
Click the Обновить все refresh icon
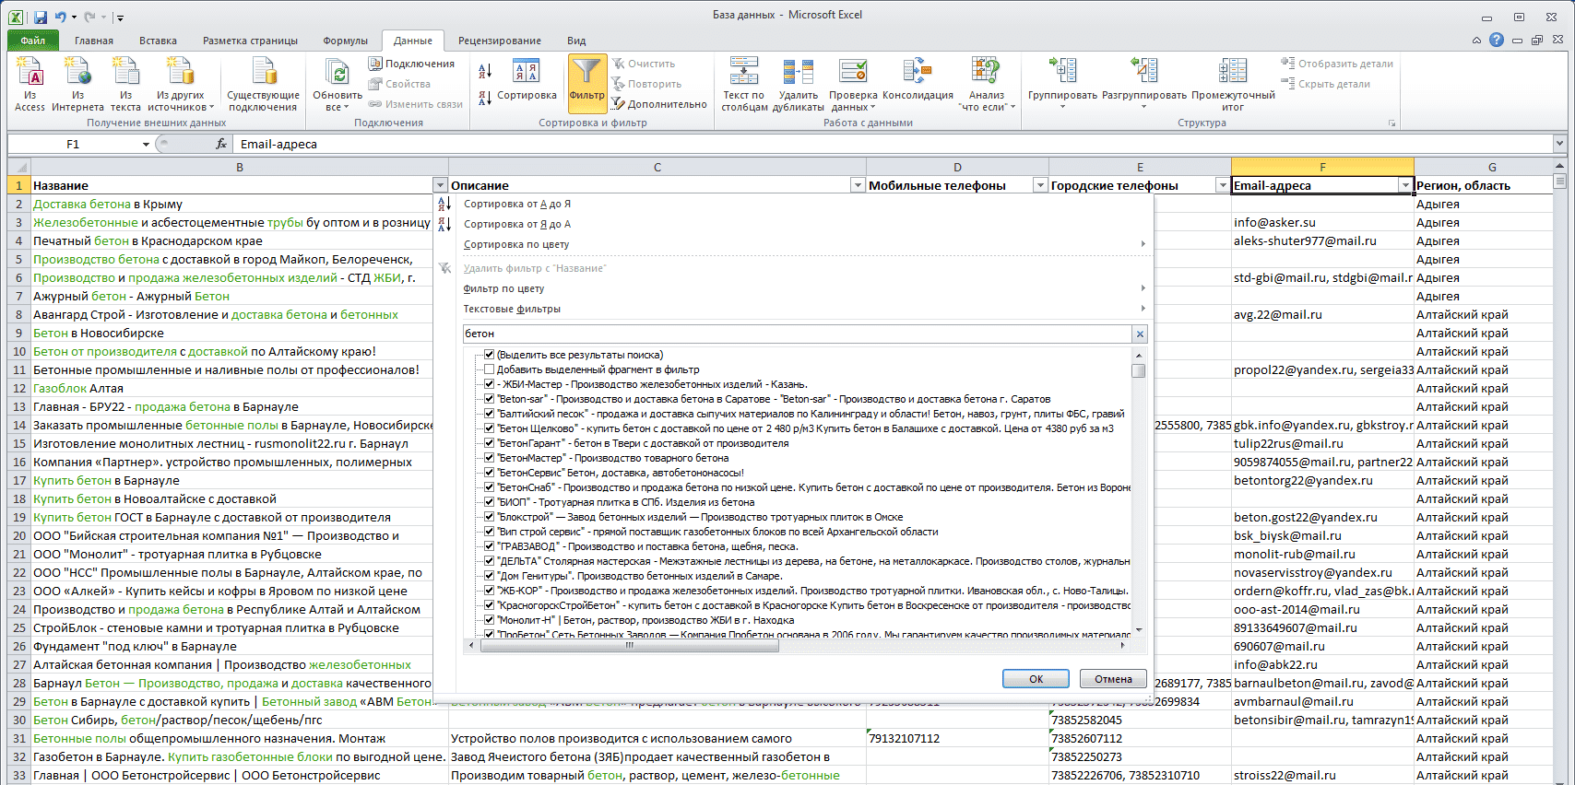click(x=337, y=84)
